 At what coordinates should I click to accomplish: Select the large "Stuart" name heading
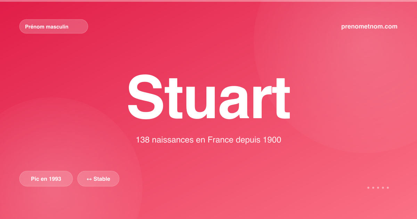pos(208,97)
